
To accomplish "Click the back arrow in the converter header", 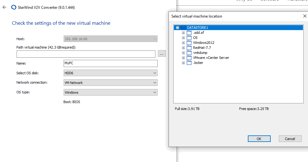I will 4,7.
